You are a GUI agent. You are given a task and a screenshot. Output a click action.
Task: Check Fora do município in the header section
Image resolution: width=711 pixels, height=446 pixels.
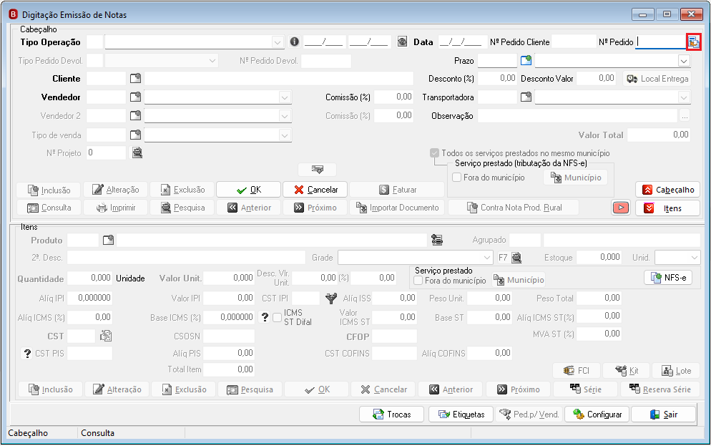click(x=457, y=178)
